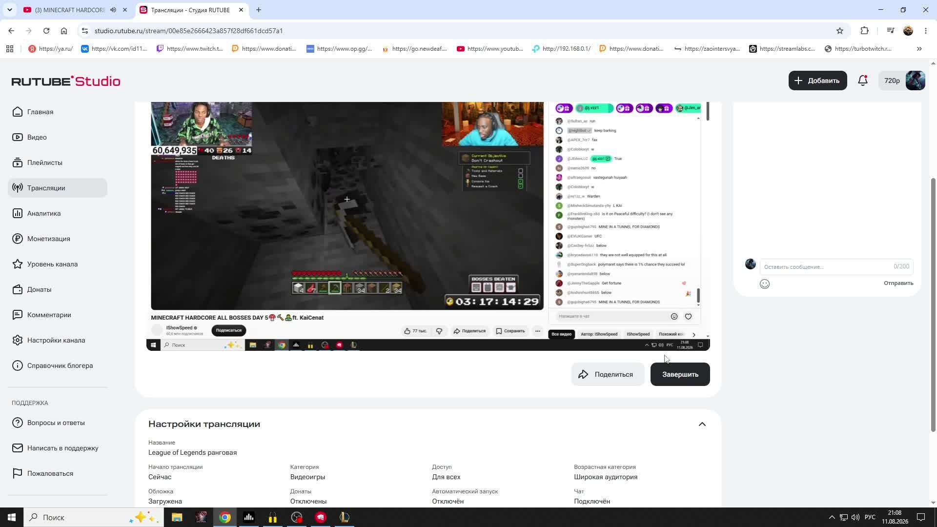Image resolution: width=937 pixels, height=527 pixels.
Task: Open Монетизация in the sidebar
Action: pos(58,239)
